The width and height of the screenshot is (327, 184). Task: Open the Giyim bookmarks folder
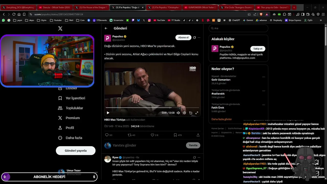click(42, 20)
